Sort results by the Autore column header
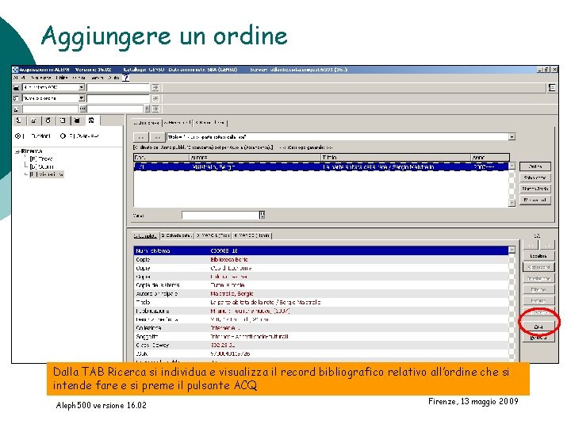Image resolution: width=571 pixels, height=428 pixels. point(255,157)
